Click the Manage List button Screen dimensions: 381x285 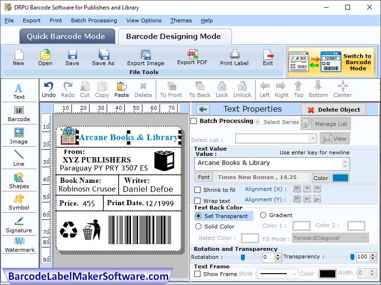pos(326,123)
